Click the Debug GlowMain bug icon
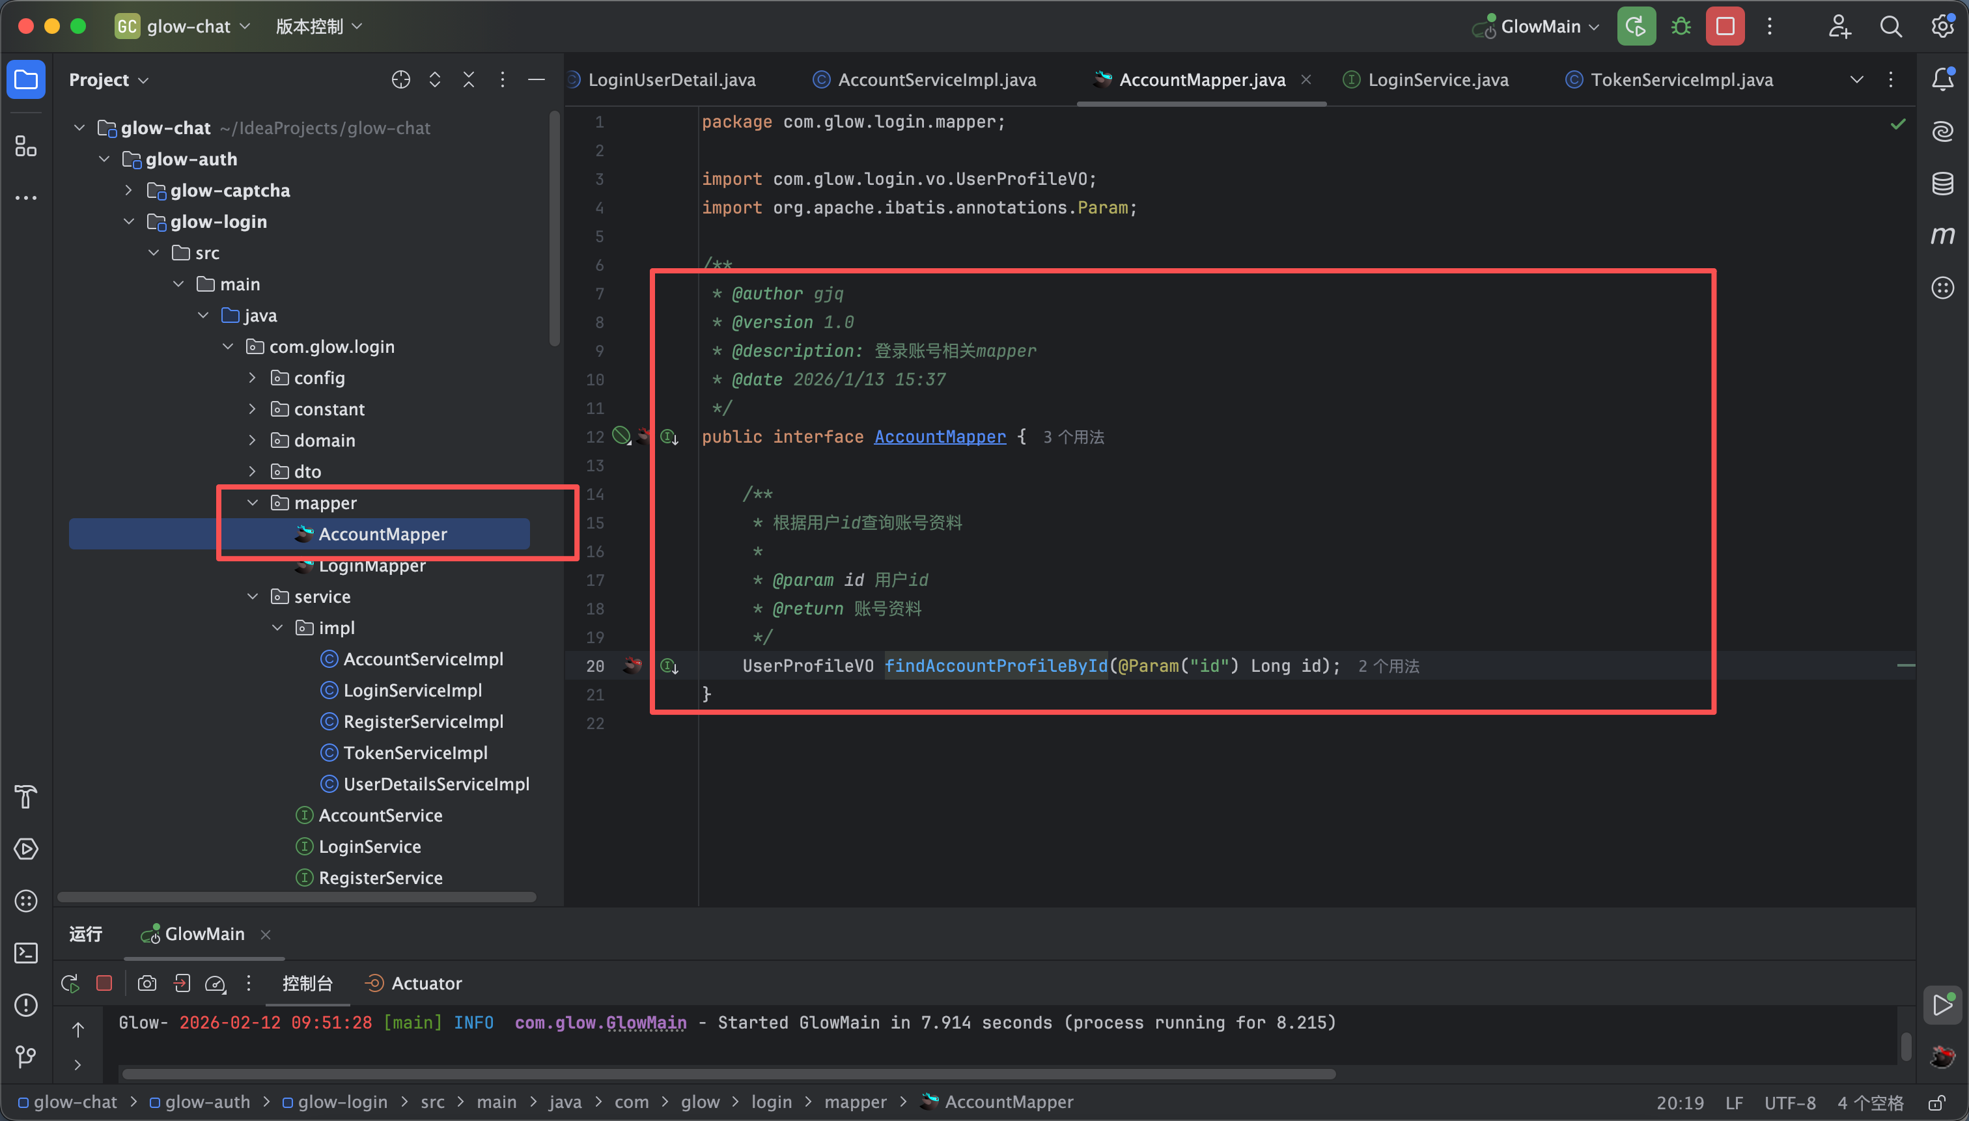1969x1121 pixels. tap(1681, 27)
